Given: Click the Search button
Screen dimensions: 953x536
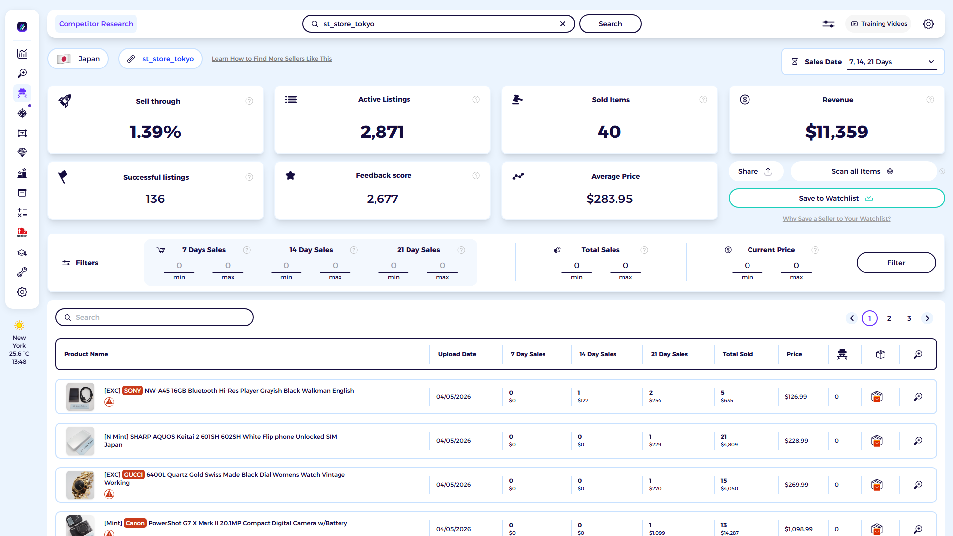Looking at the screenshot, I should 610,24.
